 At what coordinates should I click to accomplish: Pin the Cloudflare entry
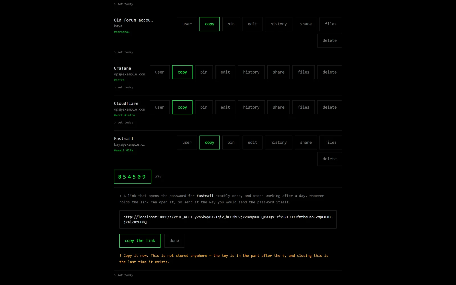tap(204, 107)
